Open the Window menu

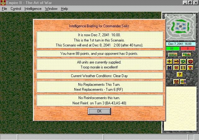[51, 9]
